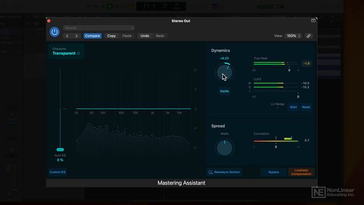Open the Manual preset dropdown

coord(99,28)
